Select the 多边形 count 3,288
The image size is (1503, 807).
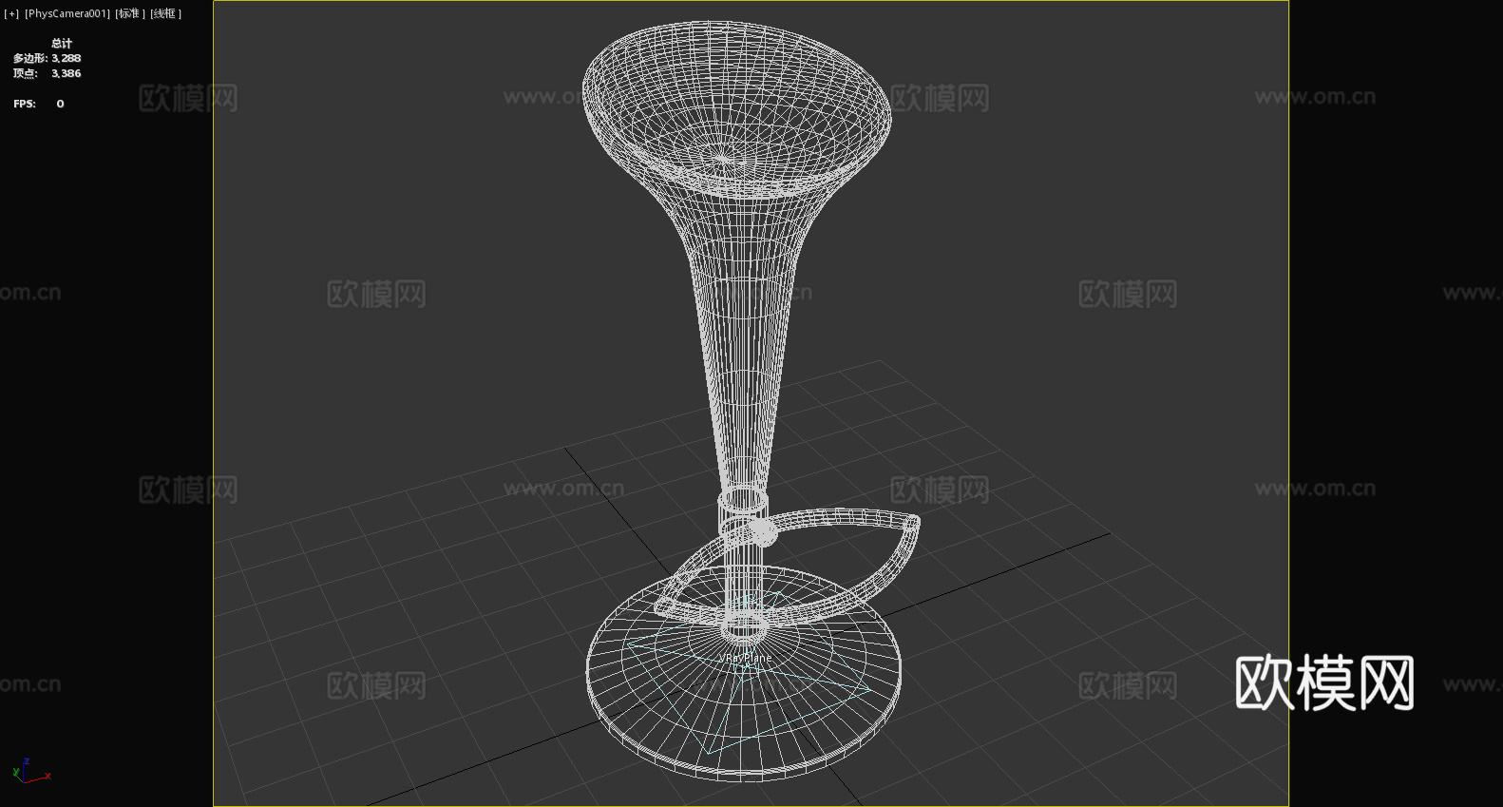[x=67, y=59]
